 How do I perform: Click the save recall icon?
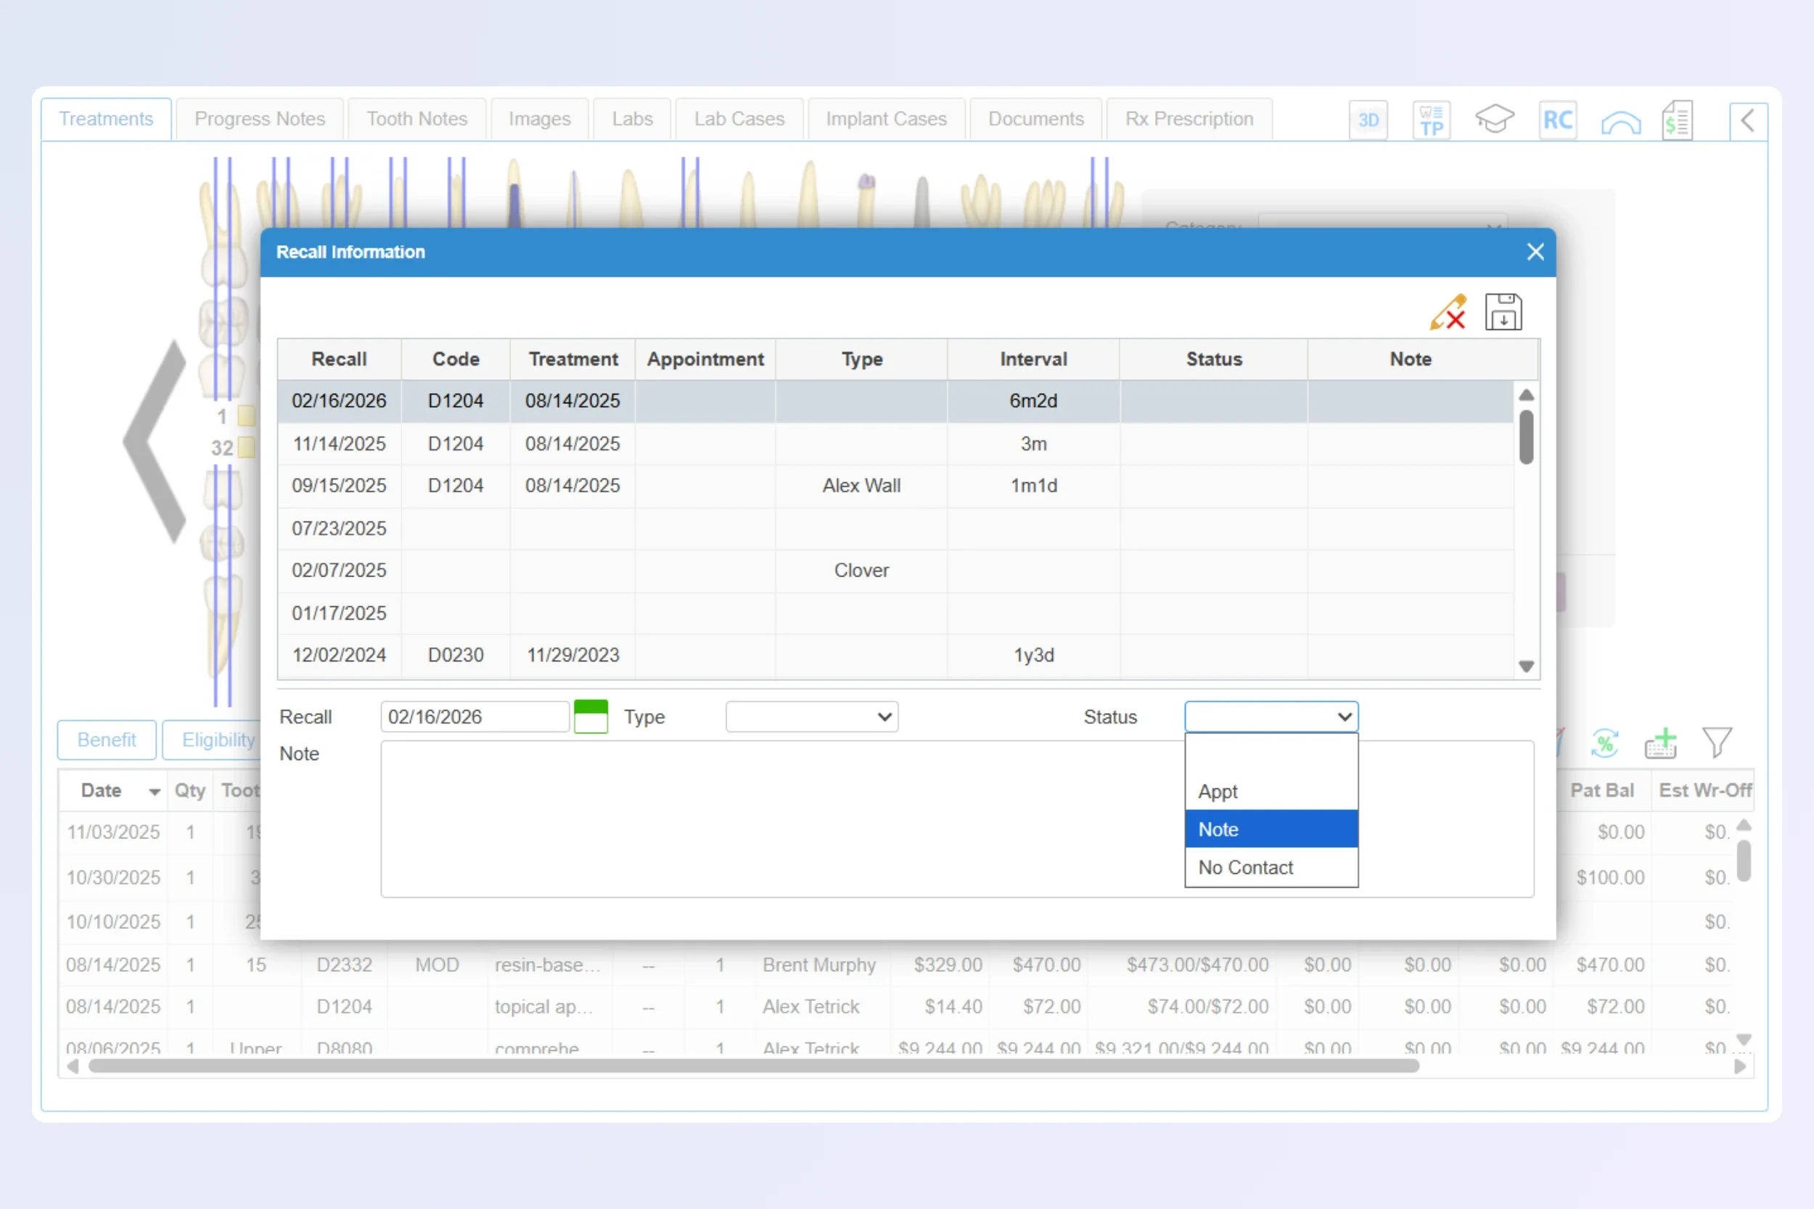pyautogui.click(x=1503, y=313)
